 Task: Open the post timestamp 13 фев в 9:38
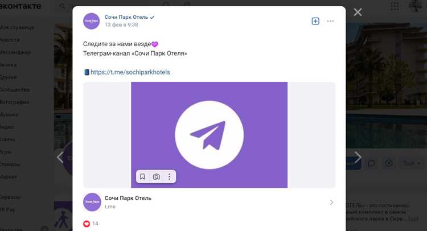coord(121,25)
